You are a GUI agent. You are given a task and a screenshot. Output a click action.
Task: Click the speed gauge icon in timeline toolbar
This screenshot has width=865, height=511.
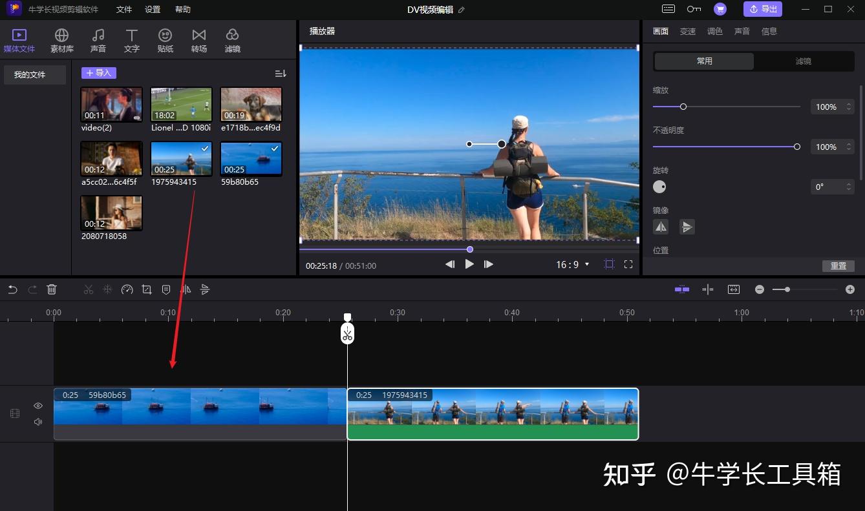pyautogui.click(x=127, y=290)
